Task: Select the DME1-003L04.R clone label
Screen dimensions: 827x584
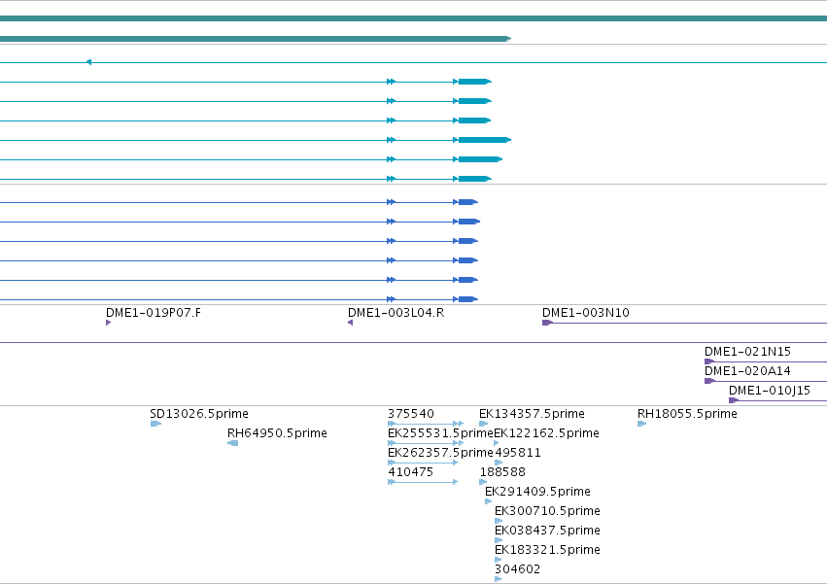Action: pyautogui.click(x=396, y=313)
